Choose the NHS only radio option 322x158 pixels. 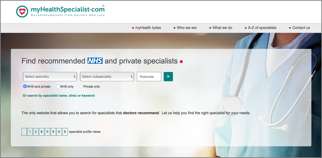pos(58,87)
